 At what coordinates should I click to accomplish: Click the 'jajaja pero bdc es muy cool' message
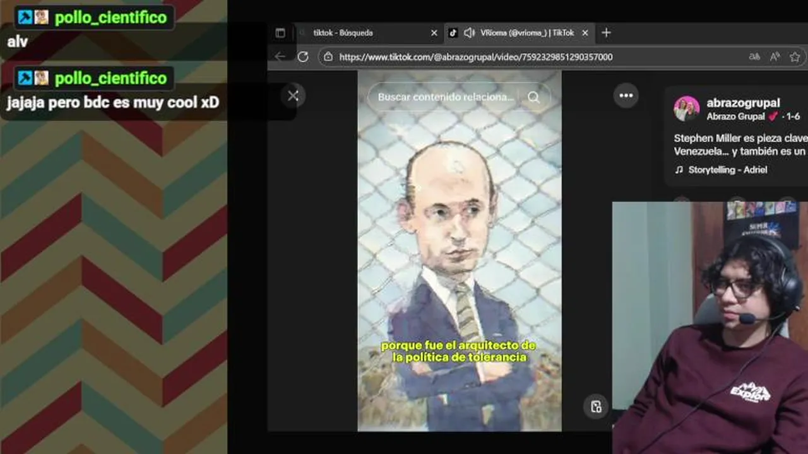[113, 103]
